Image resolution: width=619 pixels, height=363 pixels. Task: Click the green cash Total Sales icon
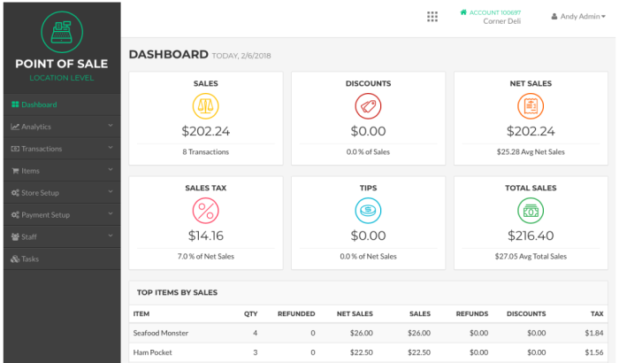click(x=531, y=211)
